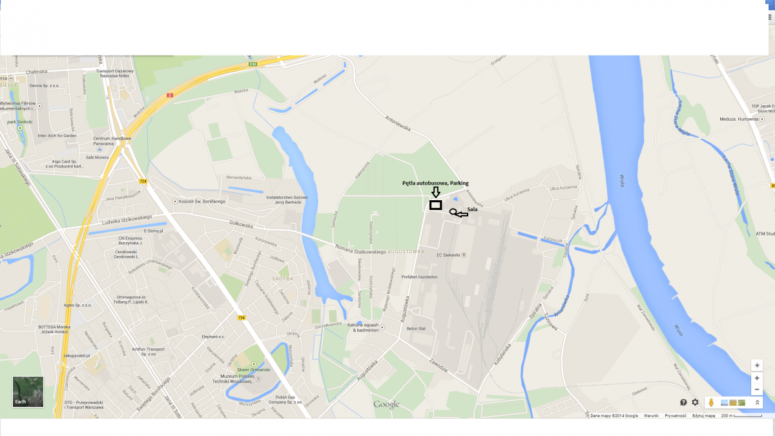Click the Edytuj mapę link
This screenshot has width=775, height=436.
(703, 416)
